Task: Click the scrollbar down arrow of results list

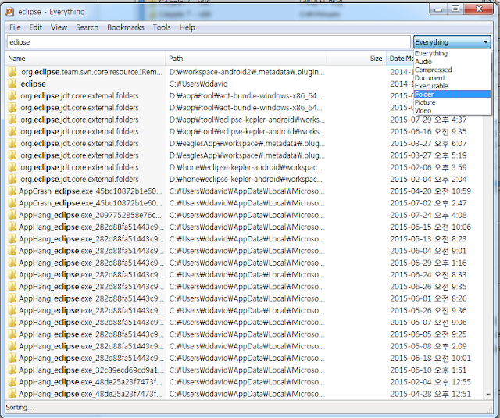Action: pos(487,395)
